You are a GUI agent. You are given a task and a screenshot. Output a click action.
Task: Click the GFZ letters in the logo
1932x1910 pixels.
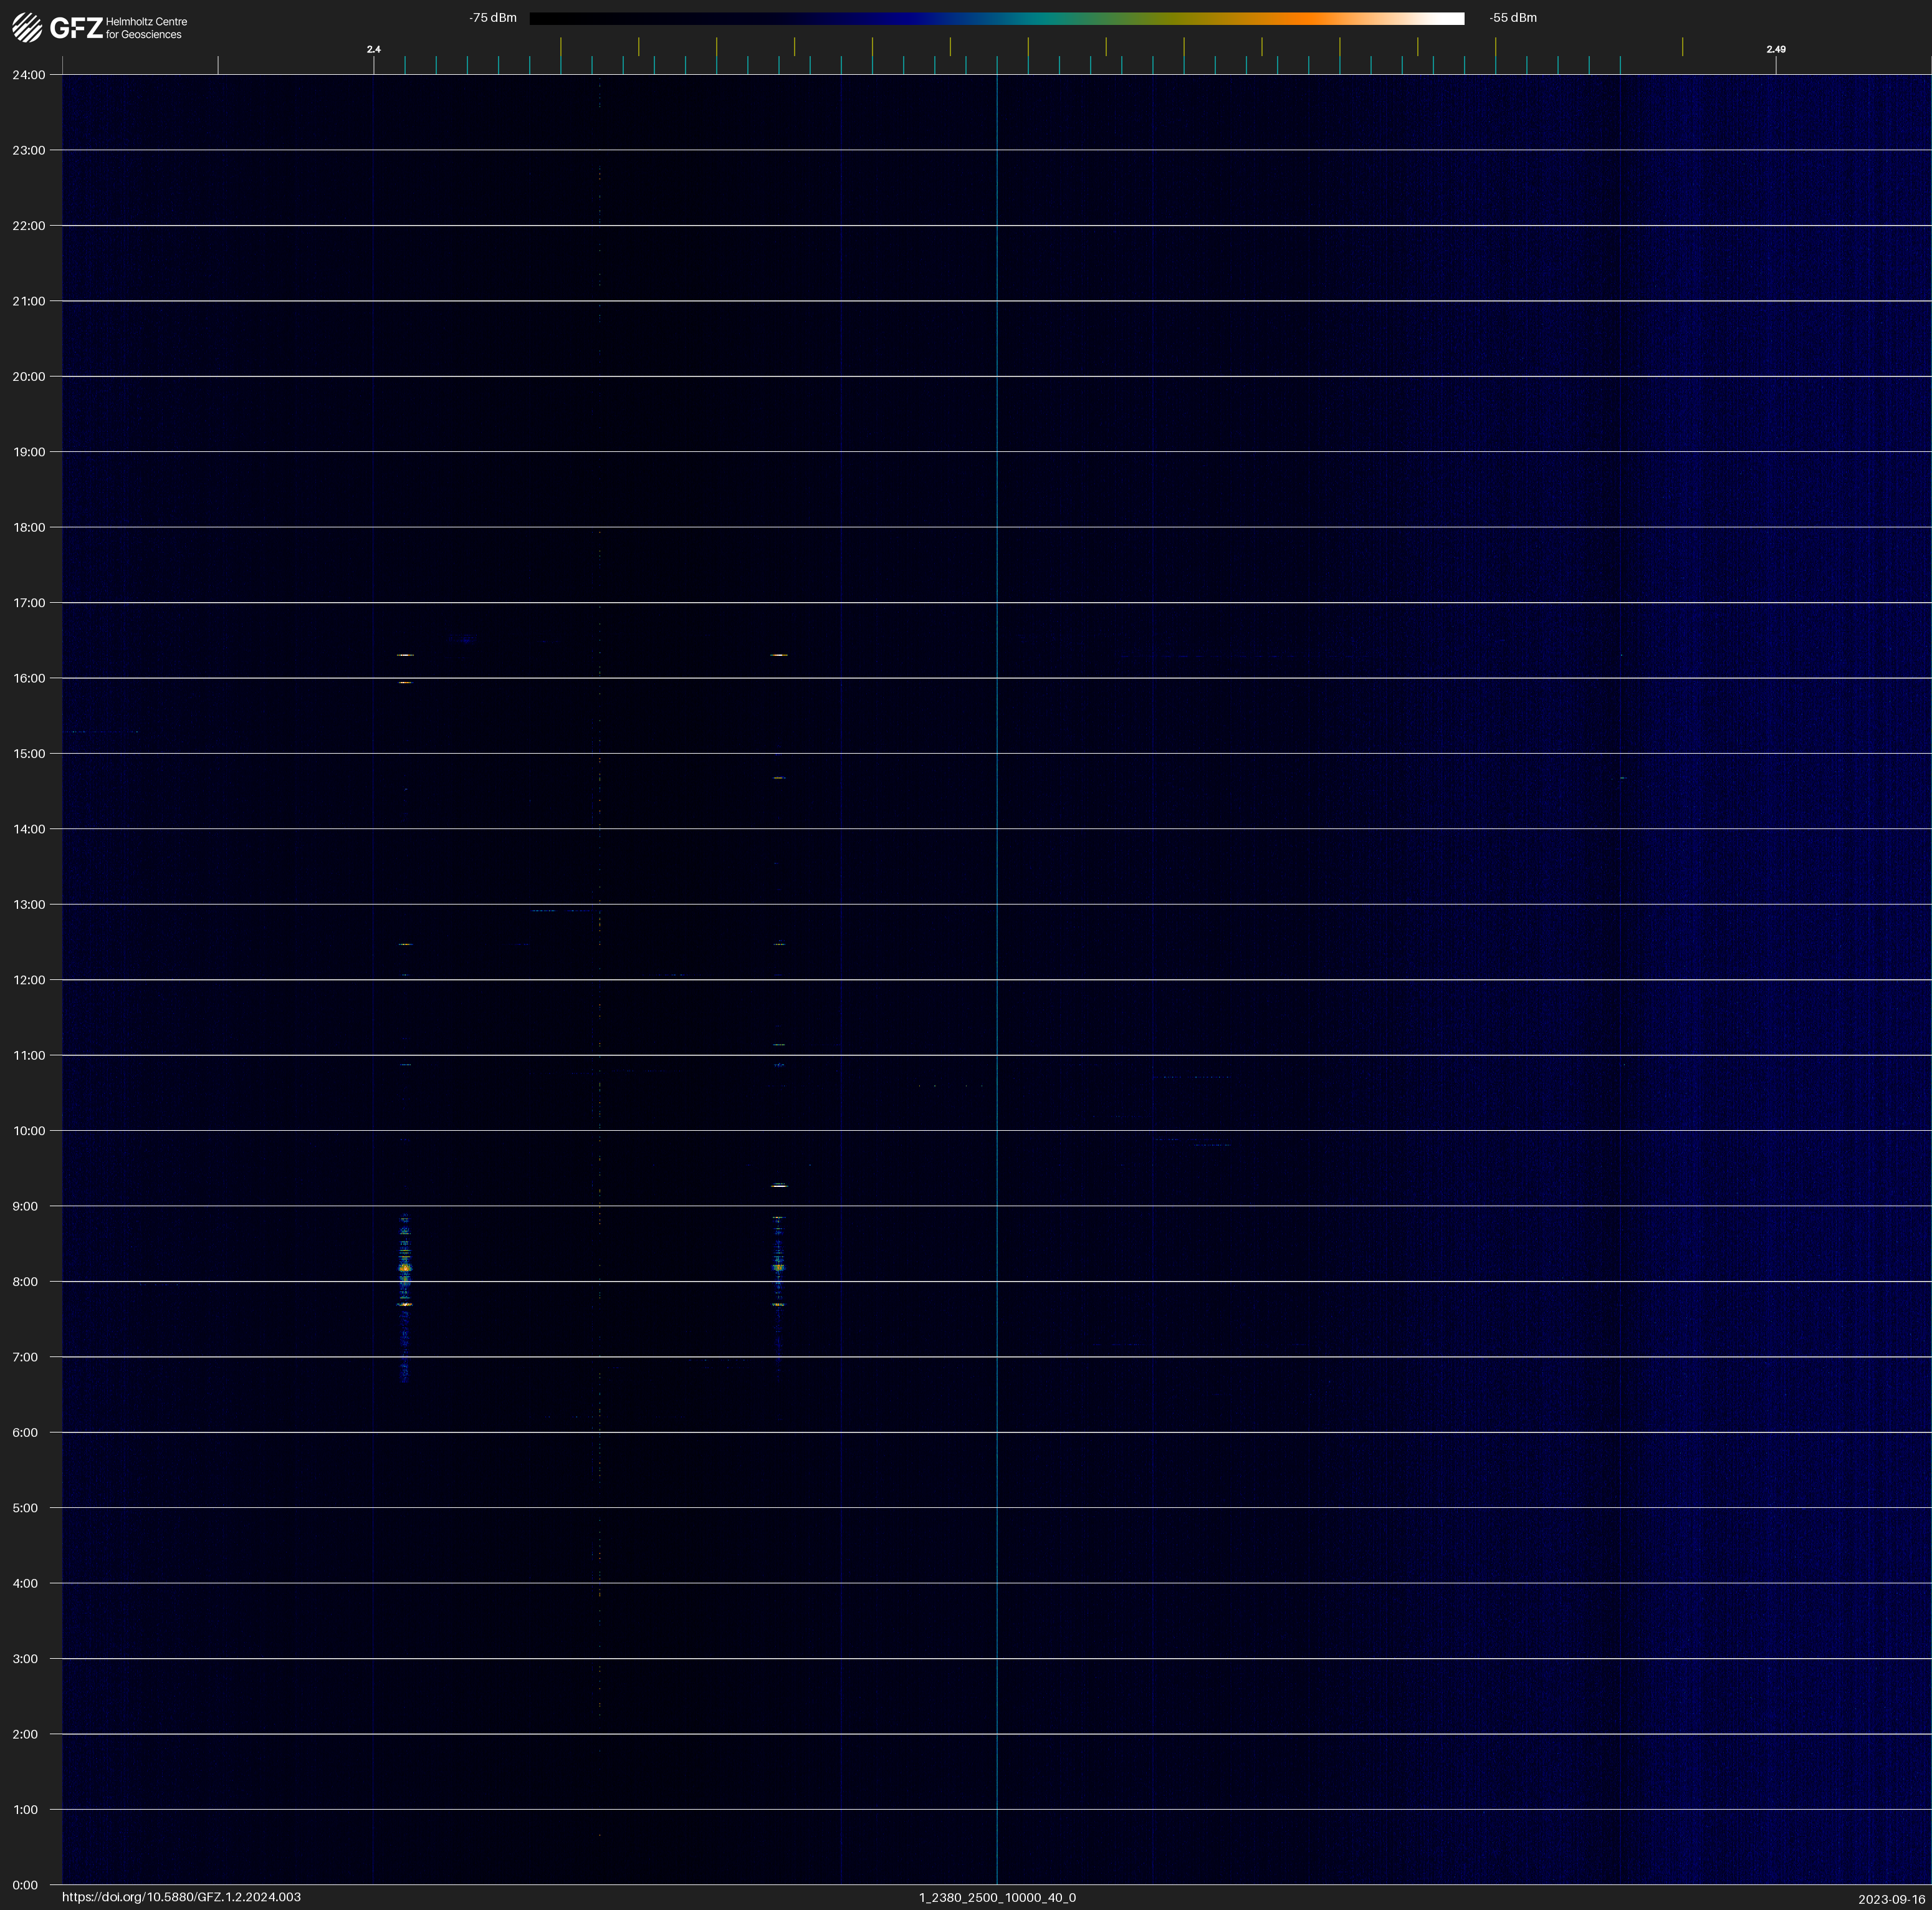click(x=76, y=28)
